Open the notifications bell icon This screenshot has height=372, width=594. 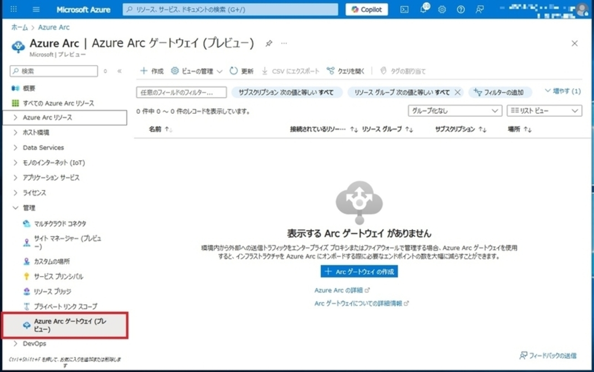tap(424, 10)
